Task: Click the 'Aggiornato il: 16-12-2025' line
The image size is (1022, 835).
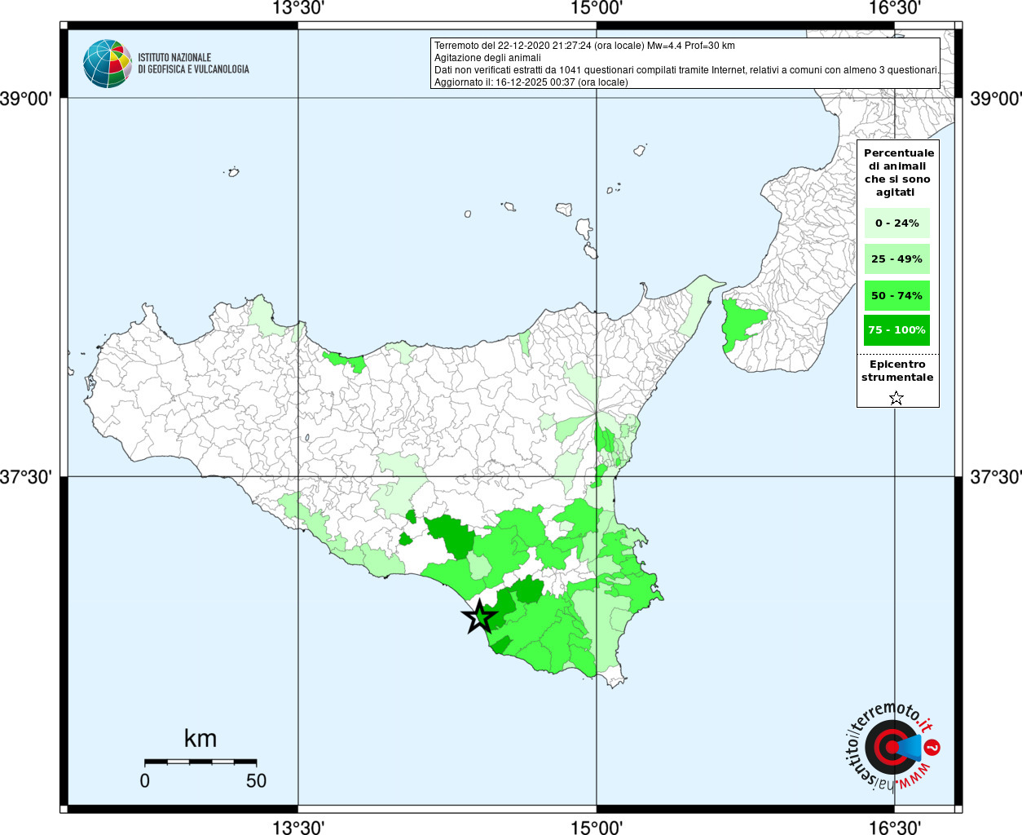Action: (531, 82)
